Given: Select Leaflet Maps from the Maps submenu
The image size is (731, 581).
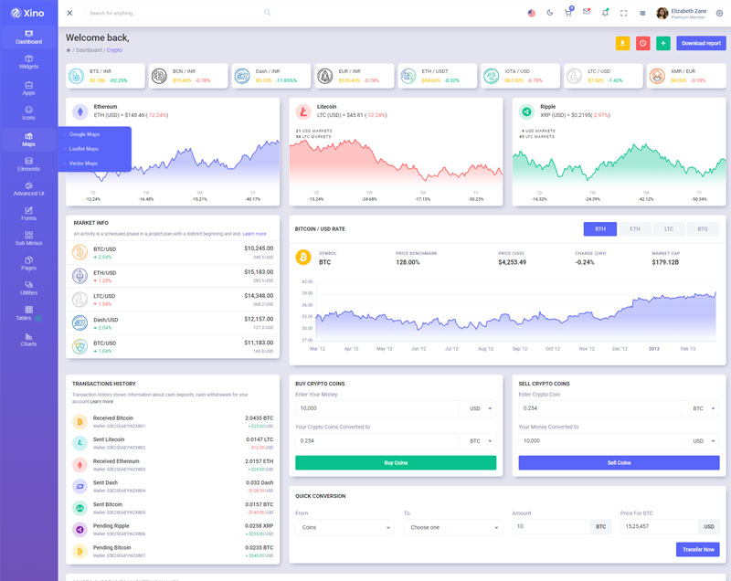Looking at the screenshot, I should [84, 149].
